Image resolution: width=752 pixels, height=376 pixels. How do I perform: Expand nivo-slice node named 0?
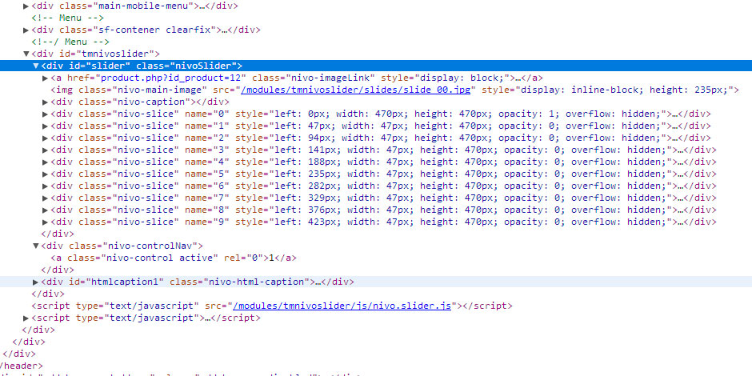(x=45, y=114)
